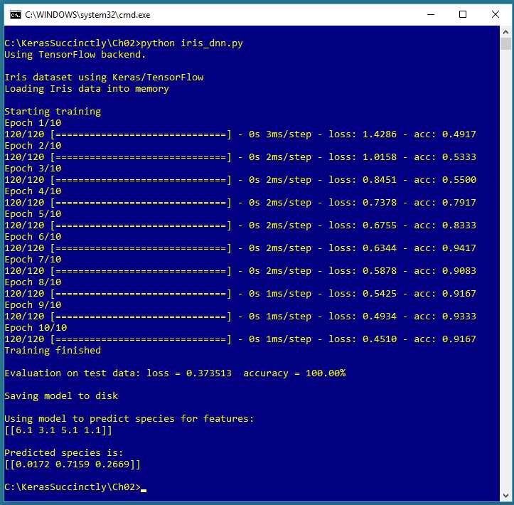Click '3ms/step' in epoch 1 row
This screenshot has width=514, height=505.
[x=289, y=134]
